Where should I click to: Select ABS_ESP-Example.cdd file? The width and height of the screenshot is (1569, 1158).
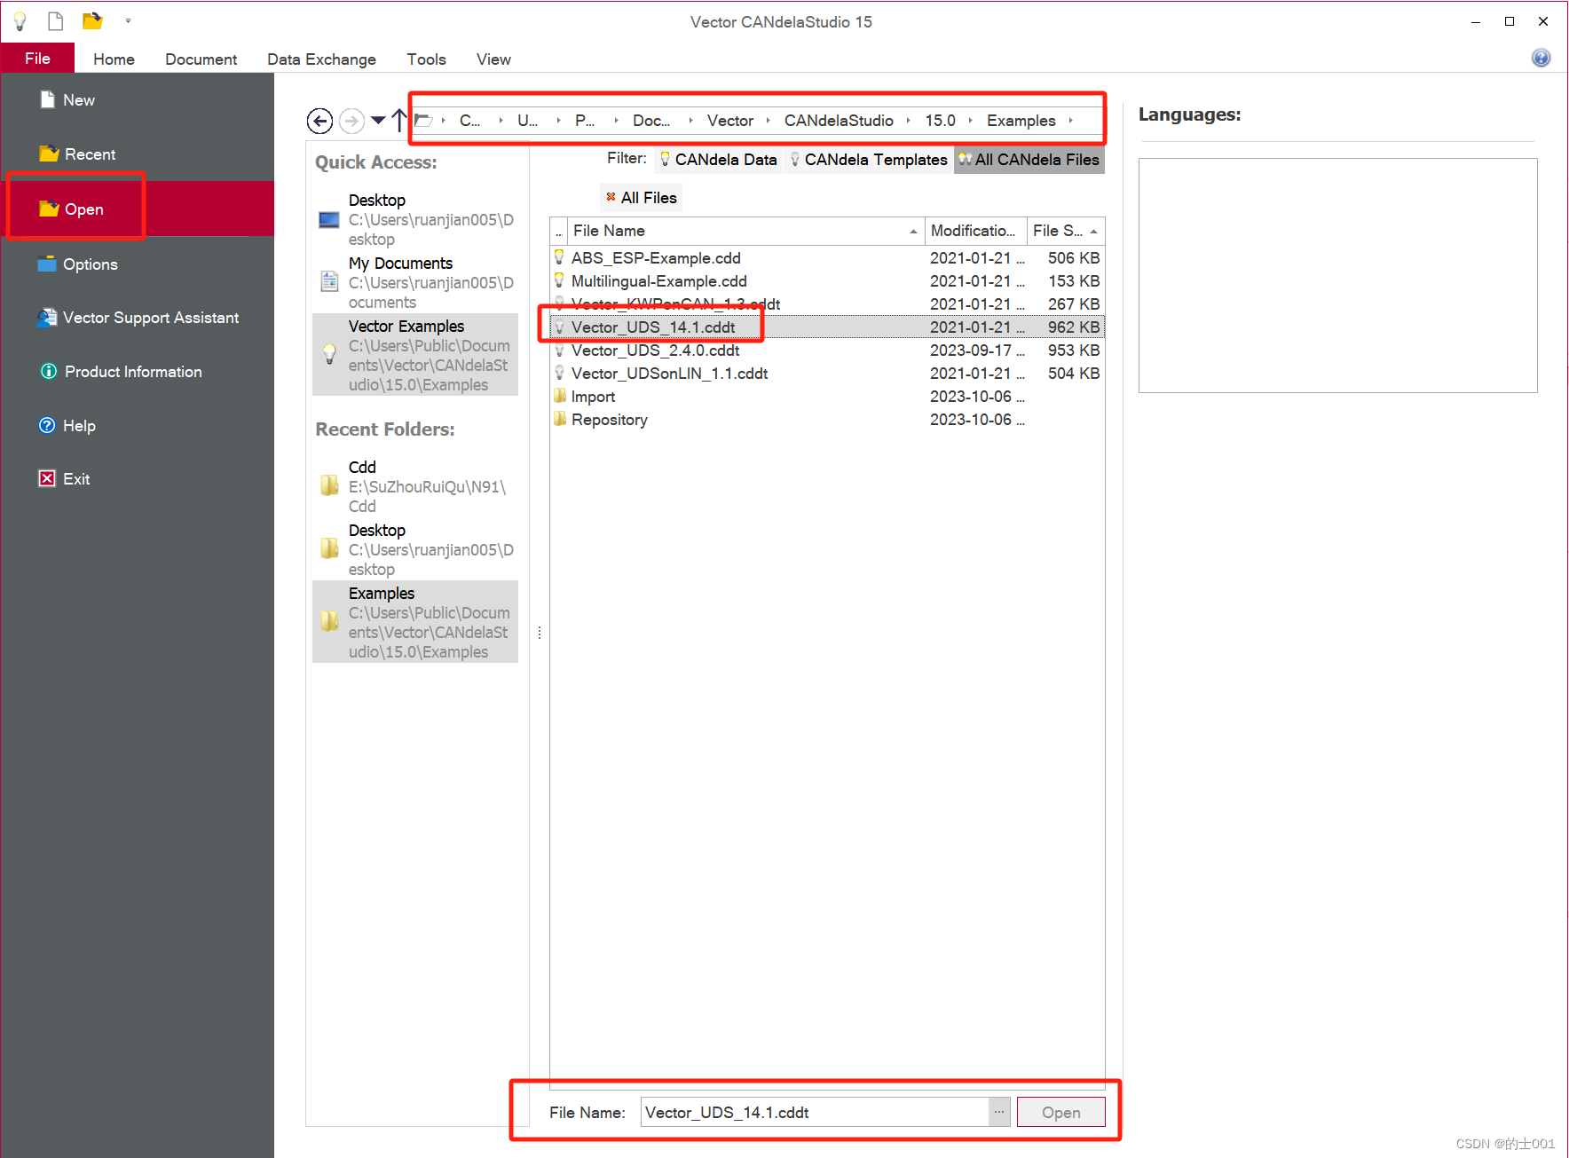[827, 258]
